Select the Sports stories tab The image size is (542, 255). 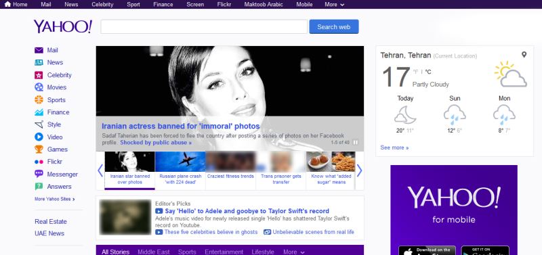click(187, 252)
